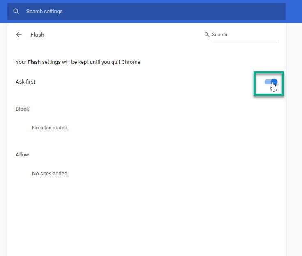Select the Flash page title
This screenshot has width=302, height=256.
tap(37, 35)
